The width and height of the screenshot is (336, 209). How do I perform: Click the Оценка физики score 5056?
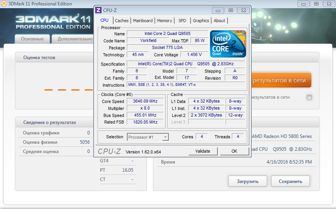(85, 142)
